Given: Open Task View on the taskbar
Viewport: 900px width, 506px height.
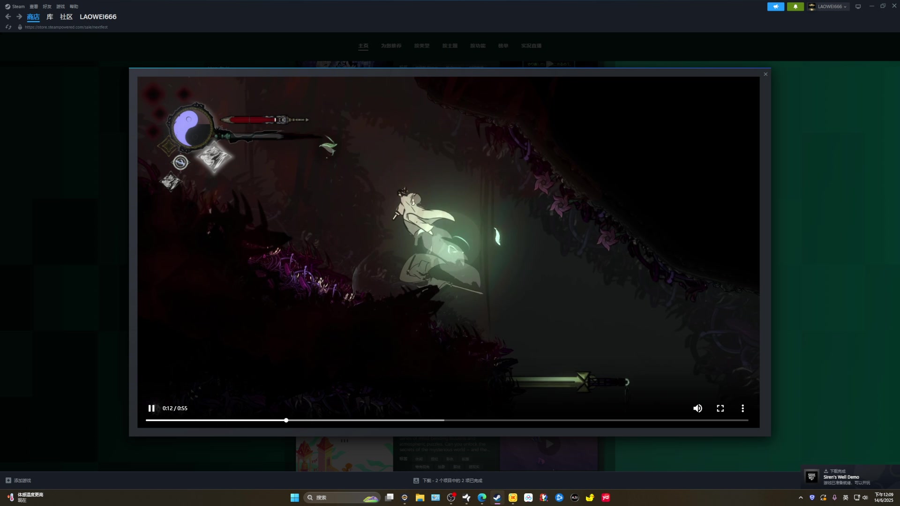Looking at the screenshot, I should (389, 498).
